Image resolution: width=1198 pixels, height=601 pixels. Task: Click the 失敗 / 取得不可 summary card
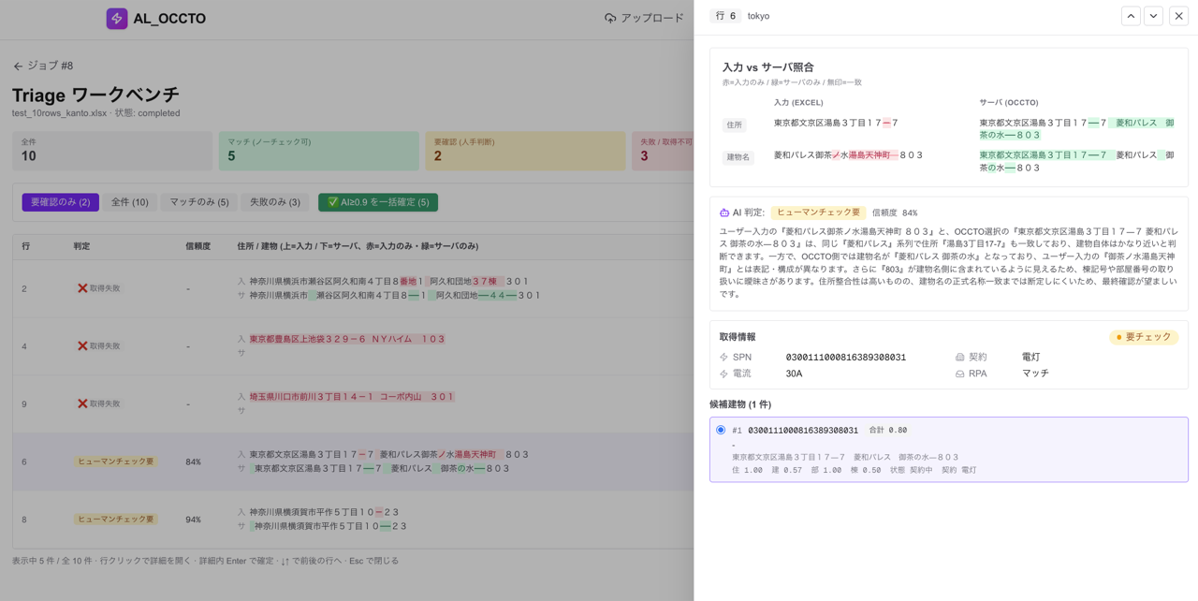tap(663, 151)
